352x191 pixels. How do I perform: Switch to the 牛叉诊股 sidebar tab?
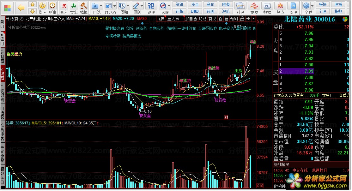(x=2, y=153)
